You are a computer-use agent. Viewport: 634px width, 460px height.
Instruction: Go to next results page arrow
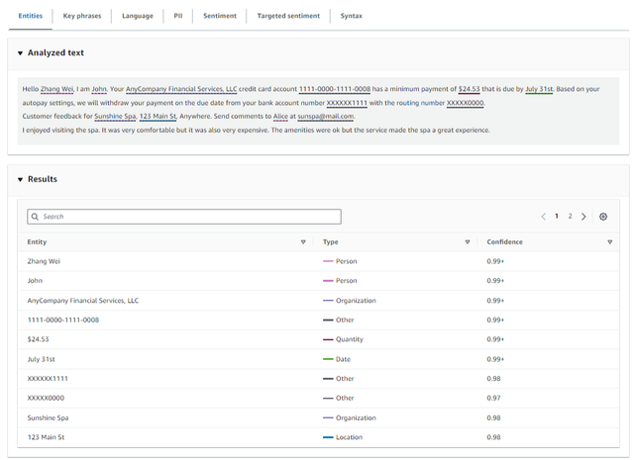583,217
